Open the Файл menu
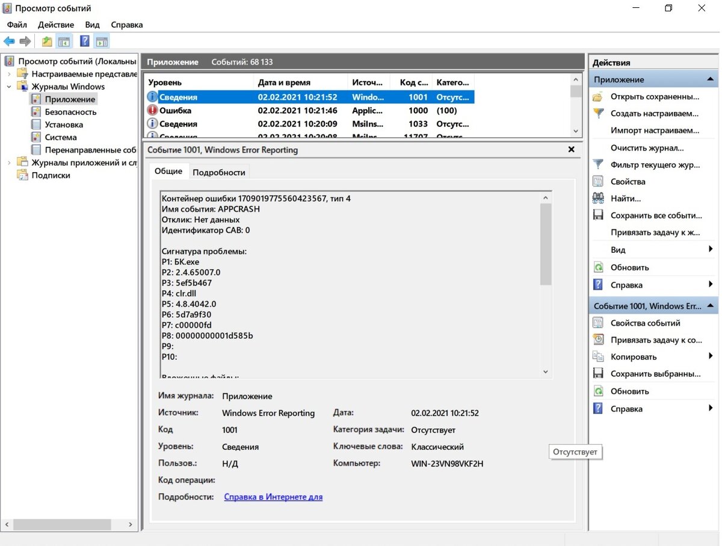The image size is (722, 546). click(17, 25)
